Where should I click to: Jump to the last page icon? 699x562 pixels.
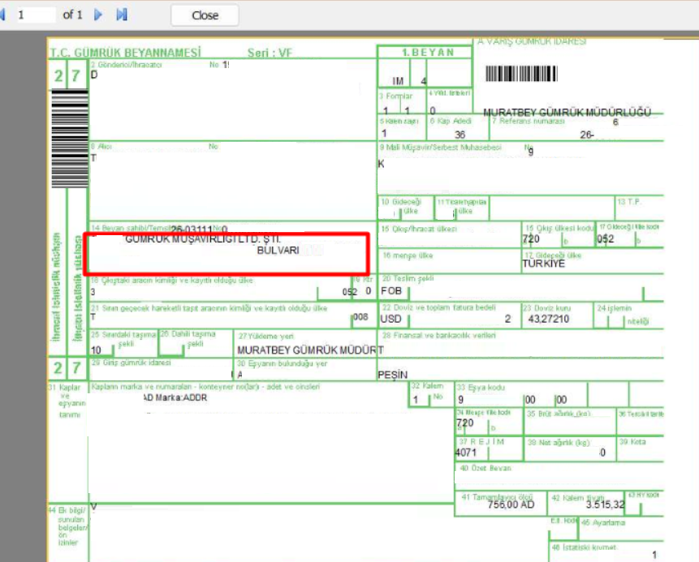122,15
